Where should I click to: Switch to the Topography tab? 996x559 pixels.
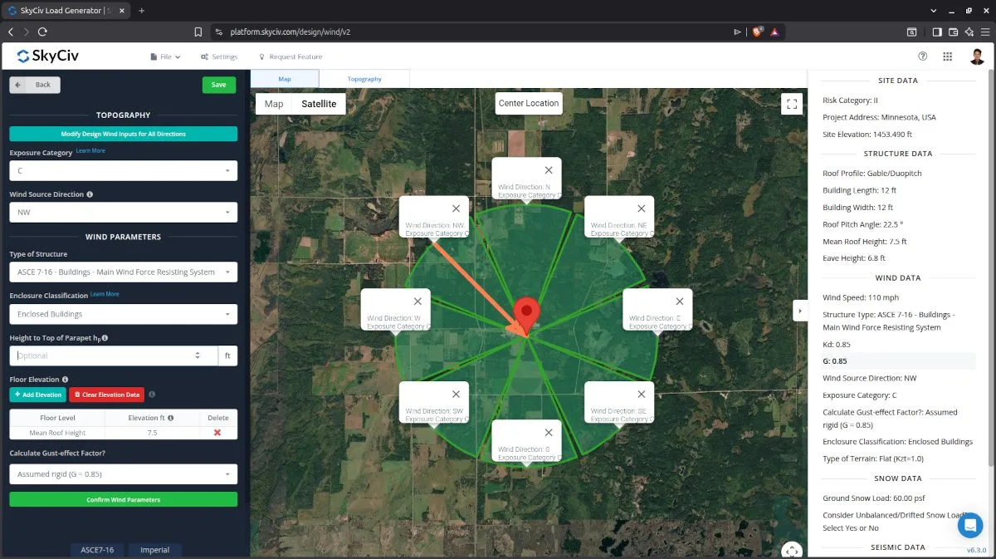(364, 79)
